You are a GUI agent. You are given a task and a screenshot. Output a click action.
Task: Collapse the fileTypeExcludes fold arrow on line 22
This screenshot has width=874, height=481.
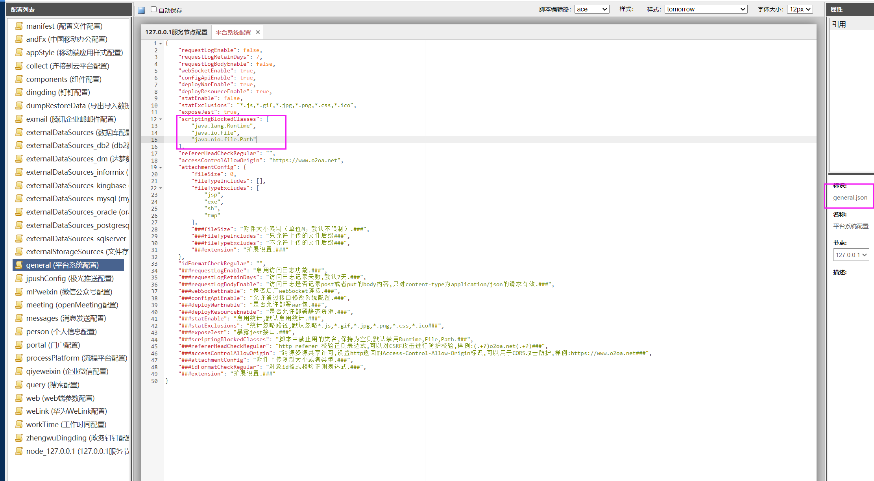[x=161, y=188]
